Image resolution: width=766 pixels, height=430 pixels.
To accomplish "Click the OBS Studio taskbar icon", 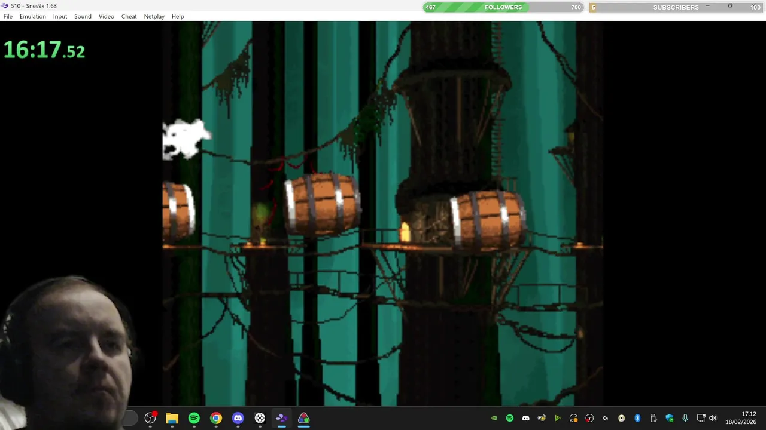I will (150, 418).
